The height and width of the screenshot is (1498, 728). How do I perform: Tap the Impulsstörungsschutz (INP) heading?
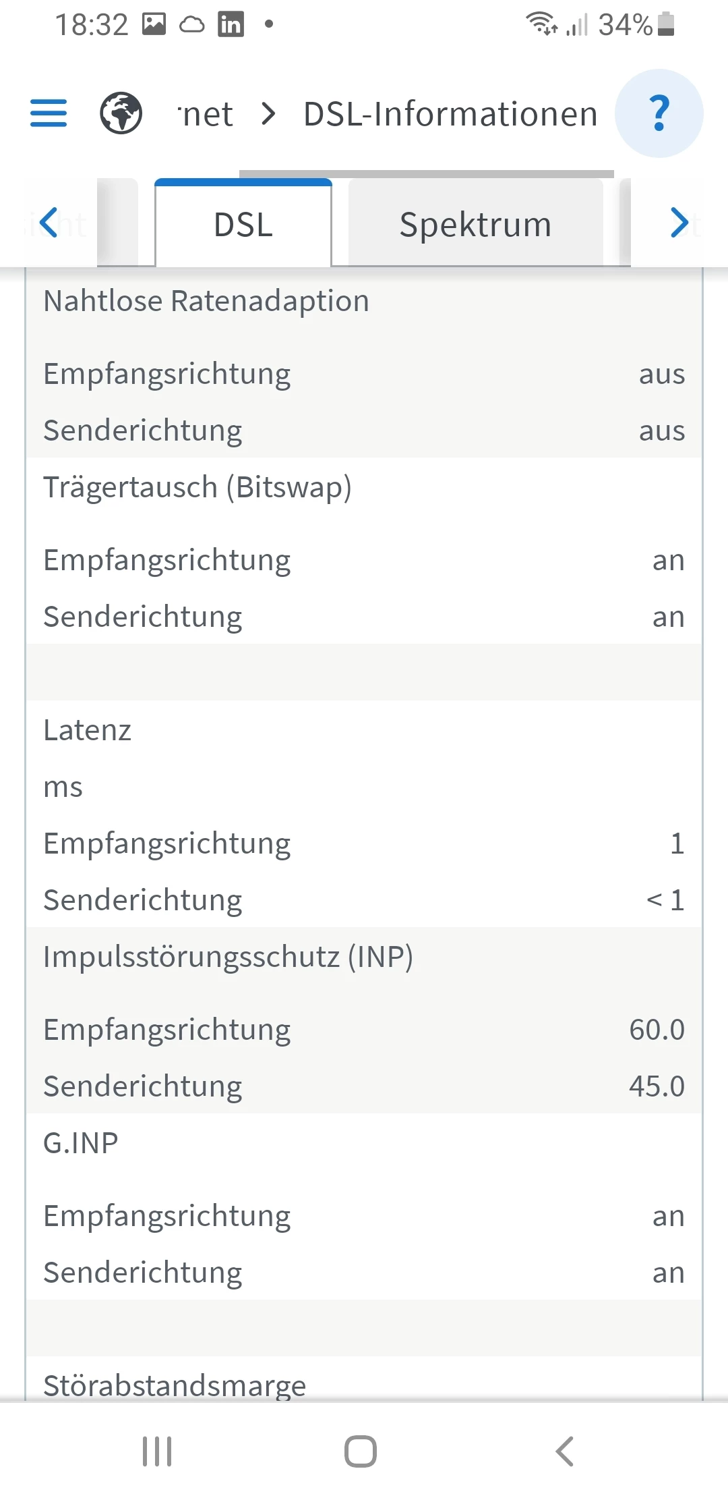[x=228, y=957]
